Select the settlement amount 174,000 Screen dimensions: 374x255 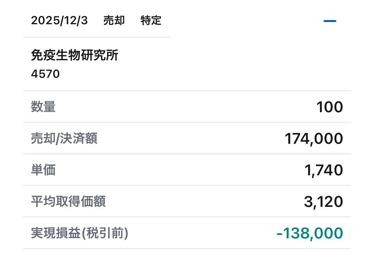coord(314,139)
